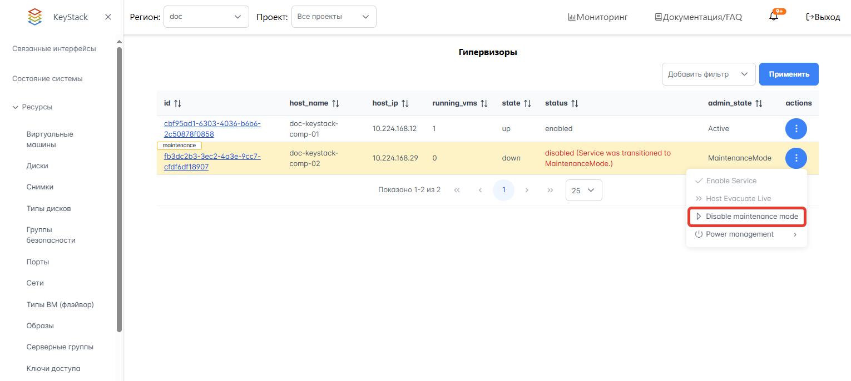Change page size from 25
The height and width of the screenshot is (381, 851).
point(583,190)
